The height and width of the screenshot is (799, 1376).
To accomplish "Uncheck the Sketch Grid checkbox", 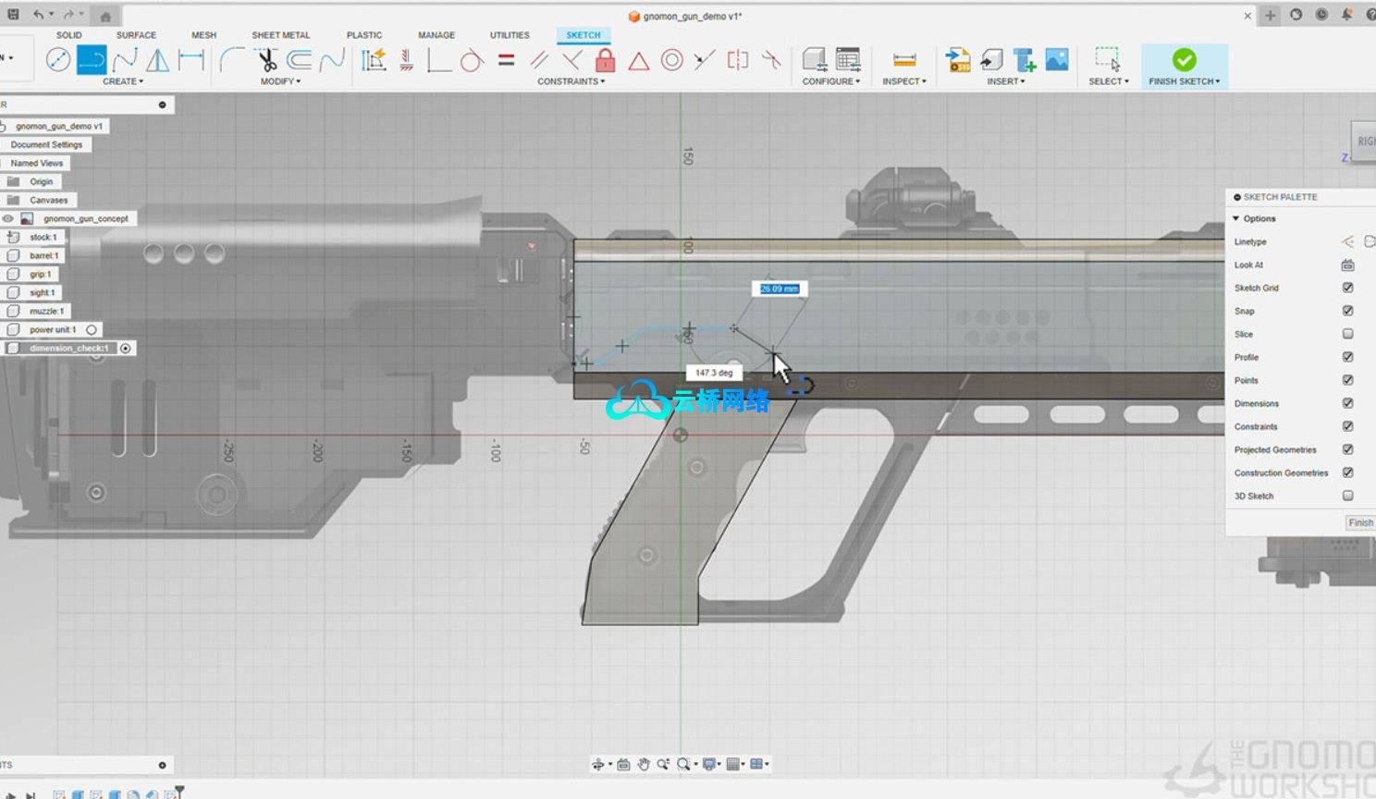I will tap(1347, 288).
